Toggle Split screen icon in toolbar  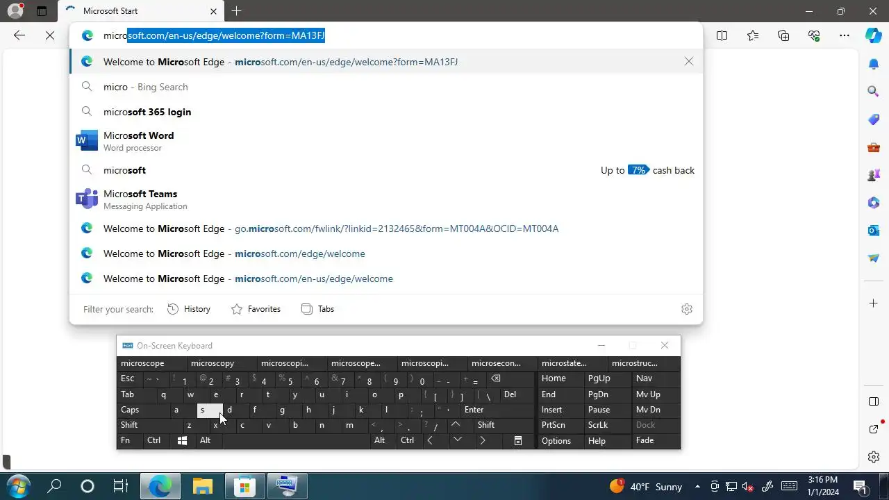pyautogui.click(x=722, y=35)
